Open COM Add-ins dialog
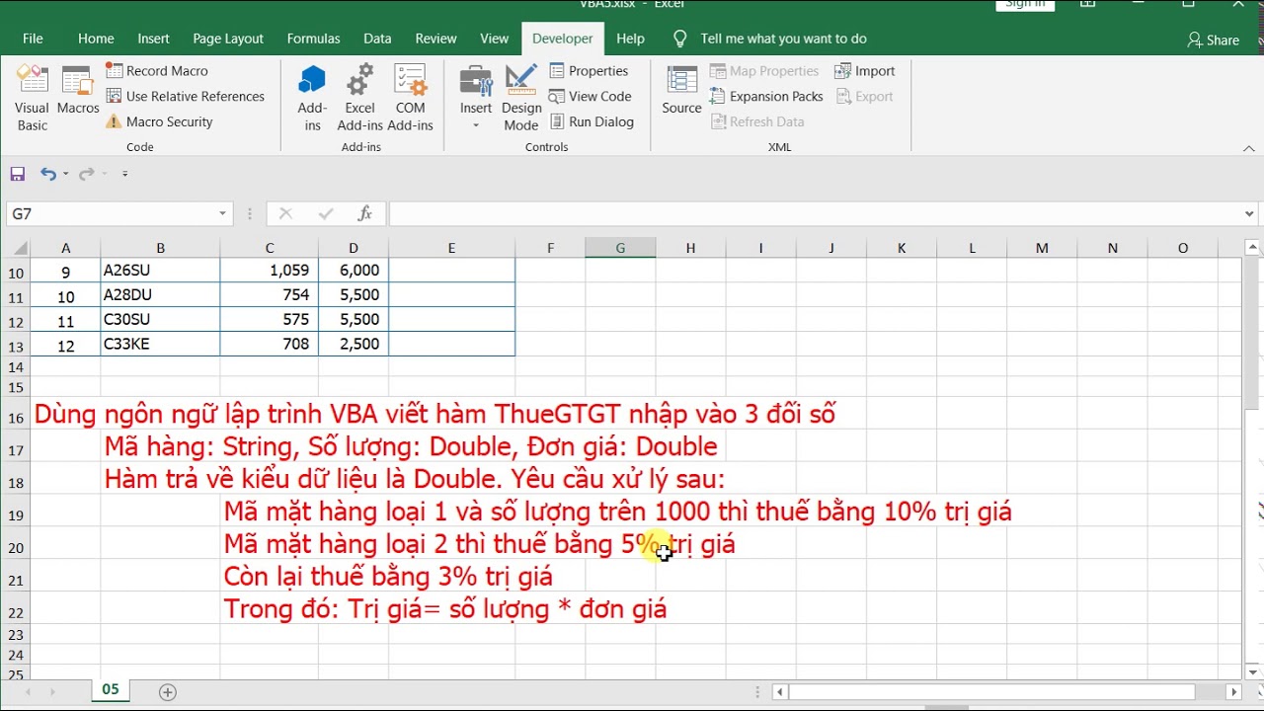1264x711 pixels. pyautogui.click(x=410, y=99)
